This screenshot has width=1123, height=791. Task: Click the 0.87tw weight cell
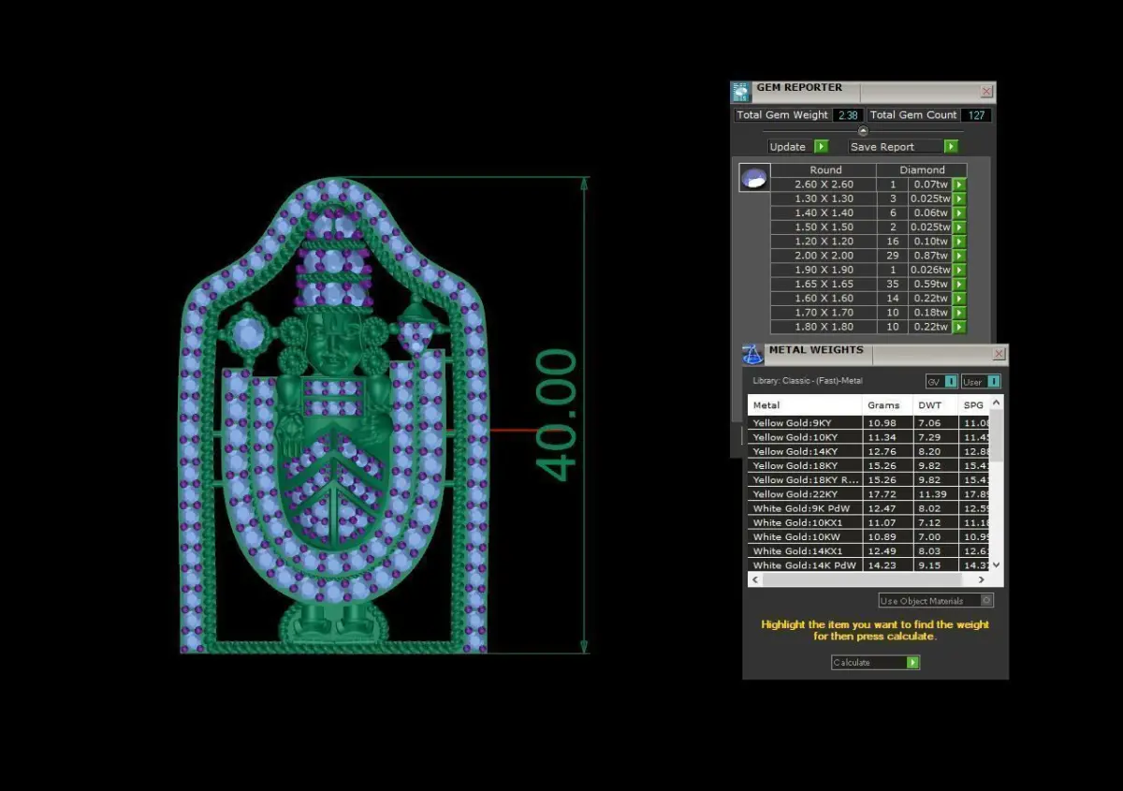(931, 256)
